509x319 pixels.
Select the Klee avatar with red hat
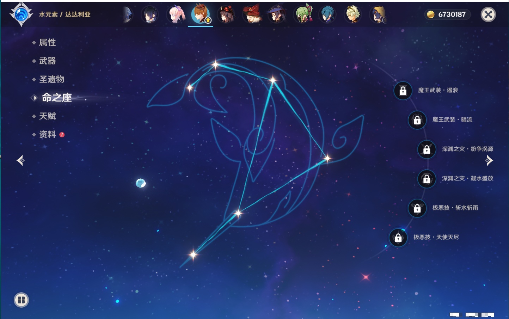click(x=252, y=14)
